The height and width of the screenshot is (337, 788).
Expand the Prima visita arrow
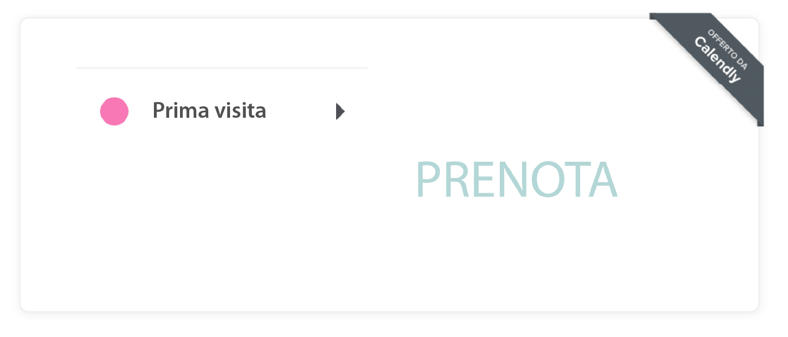(x=340, y=111)
